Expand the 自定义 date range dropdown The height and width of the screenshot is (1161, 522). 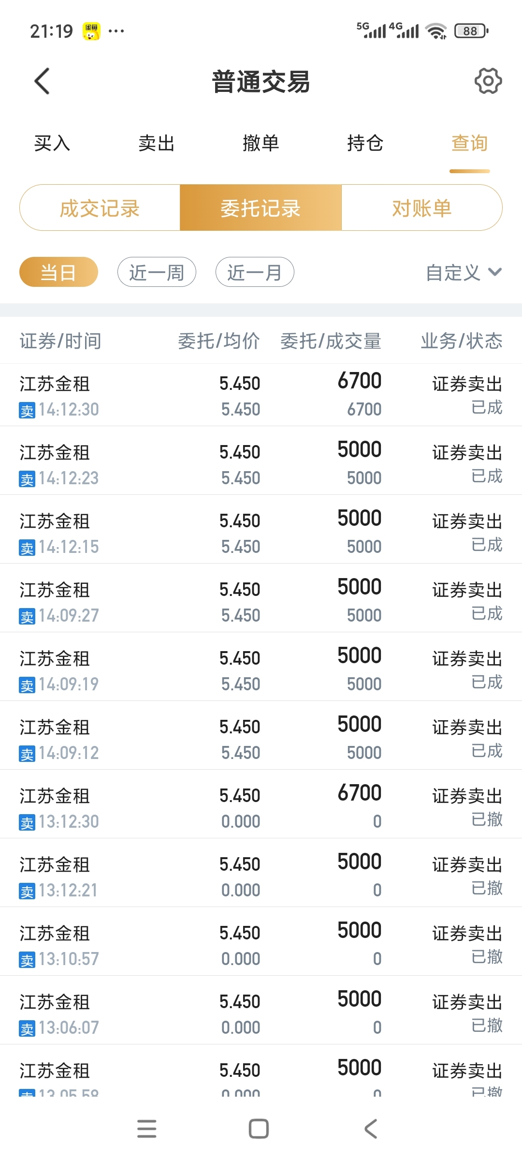click(x=464, y=272)
